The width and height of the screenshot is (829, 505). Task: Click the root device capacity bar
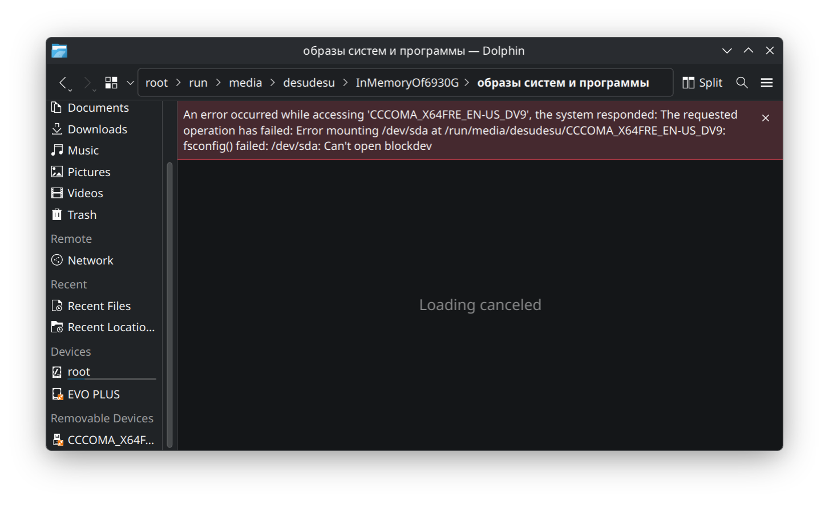tap(112, 379)
